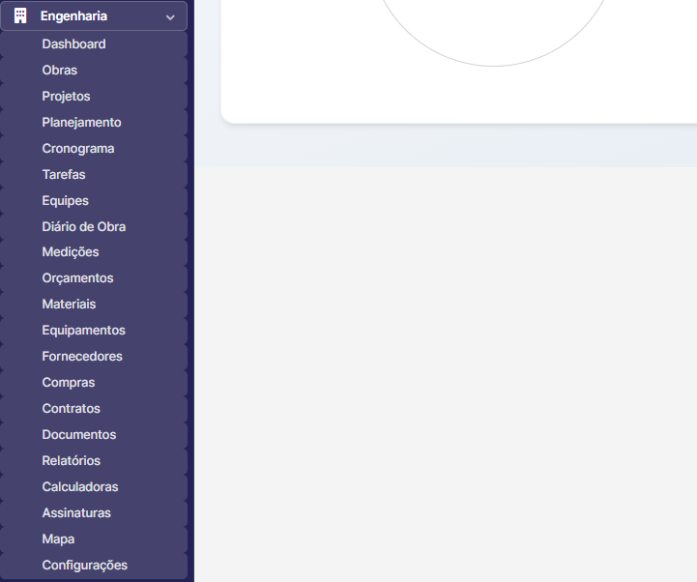The height and width of the screenshot is (582, 697).
Task: Go to Documentos
Action: 78,435
